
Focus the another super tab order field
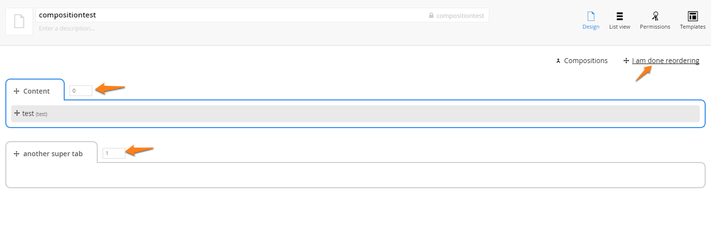[114, 153]
